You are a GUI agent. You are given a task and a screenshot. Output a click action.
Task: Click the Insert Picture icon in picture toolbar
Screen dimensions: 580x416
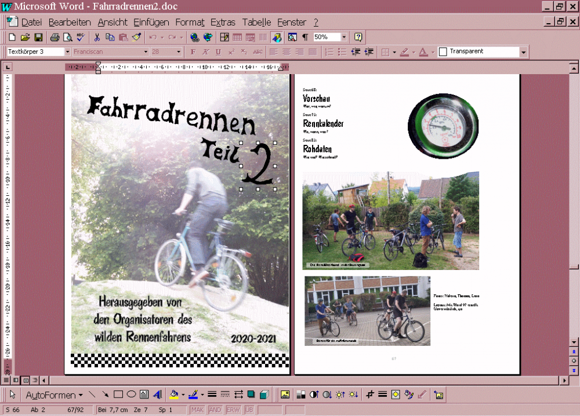tap(285, 395)
